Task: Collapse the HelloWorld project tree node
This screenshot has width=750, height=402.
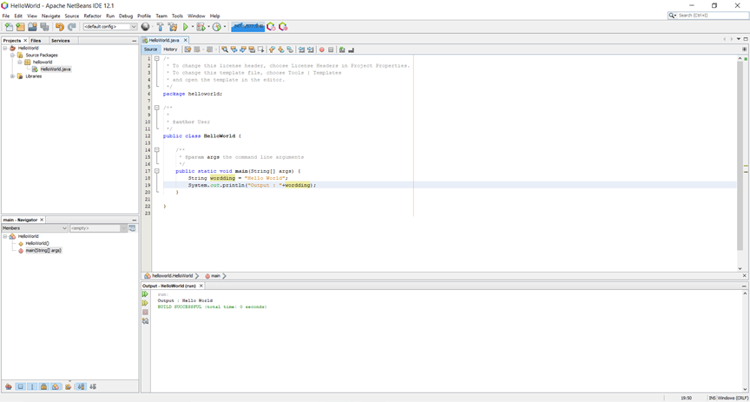Action: [5, 49]
